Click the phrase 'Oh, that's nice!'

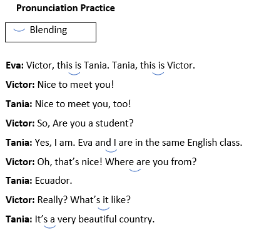pos(70,162)
